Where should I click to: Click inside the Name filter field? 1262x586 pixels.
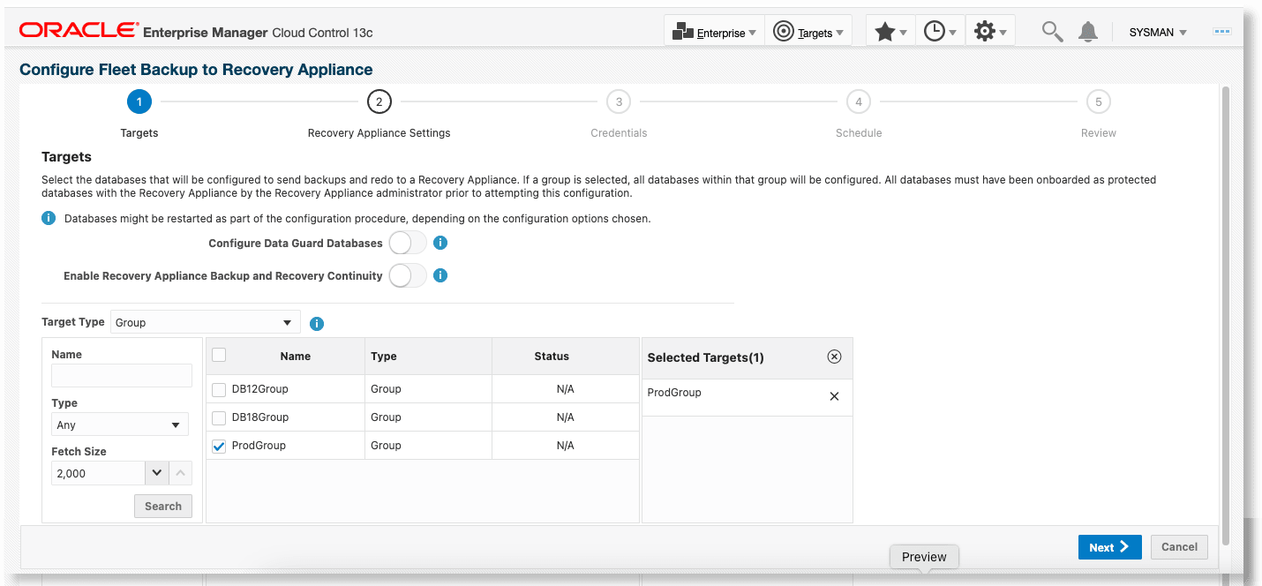point(121,375)
